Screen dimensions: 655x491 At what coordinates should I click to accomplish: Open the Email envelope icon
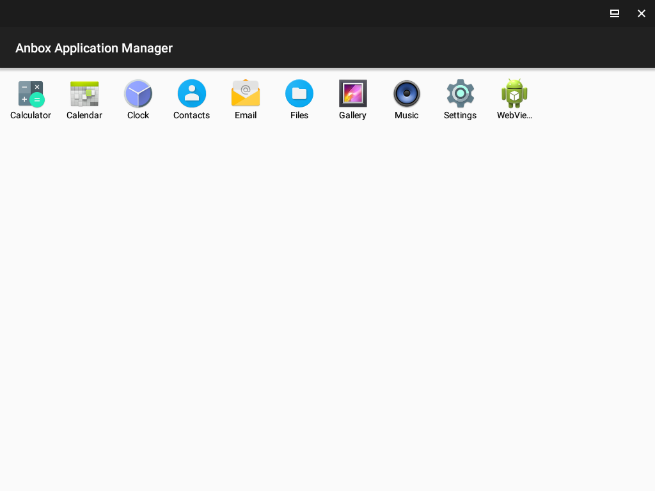[x=246, y=93]
